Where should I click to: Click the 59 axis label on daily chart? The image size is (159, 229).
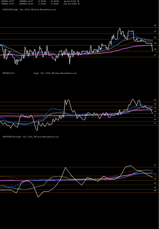pos(155,31)
